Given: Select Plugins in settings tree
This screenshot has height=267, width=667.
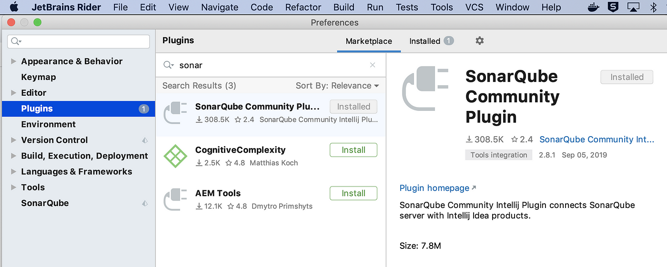Looking at the screenshot, I should coord(79,109).
